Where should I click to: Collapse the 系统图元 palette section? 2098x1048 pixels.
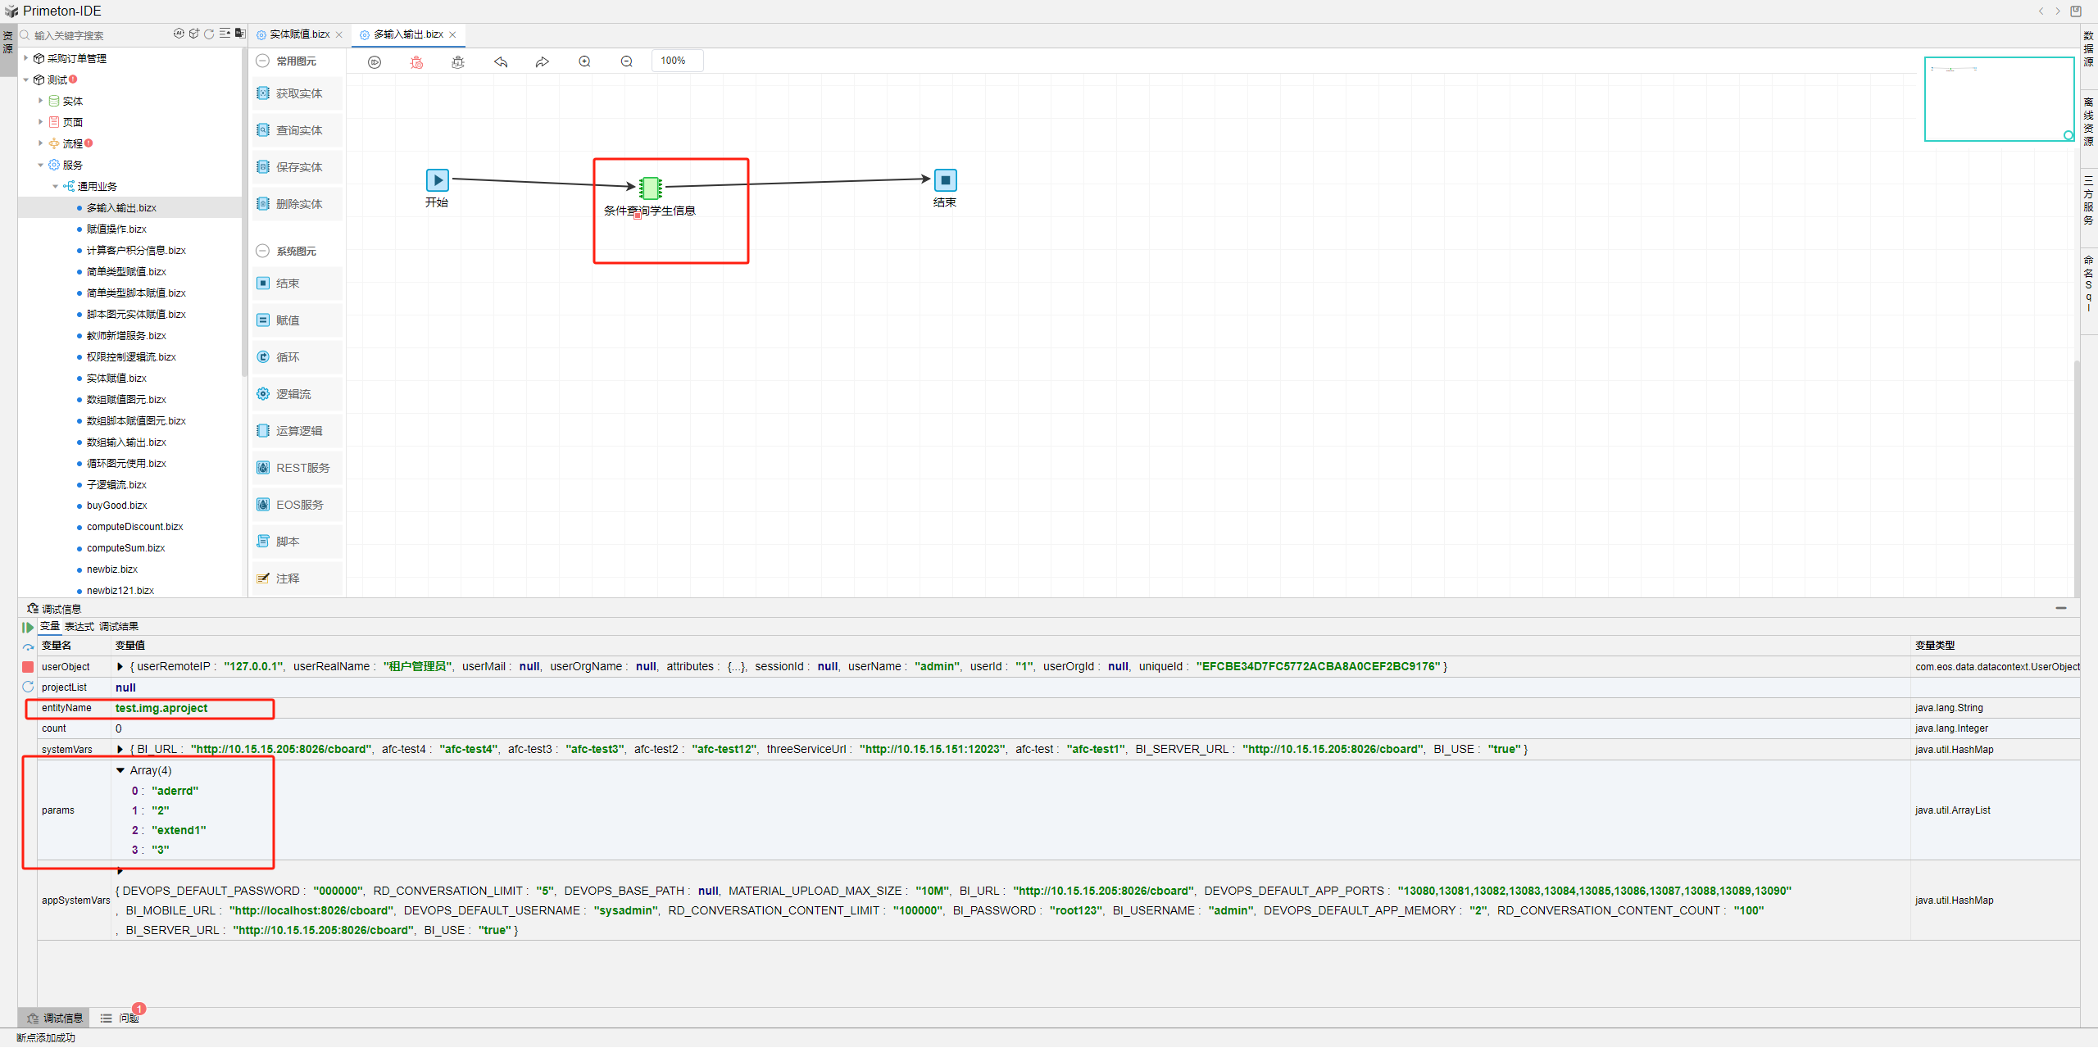[262, 251]
